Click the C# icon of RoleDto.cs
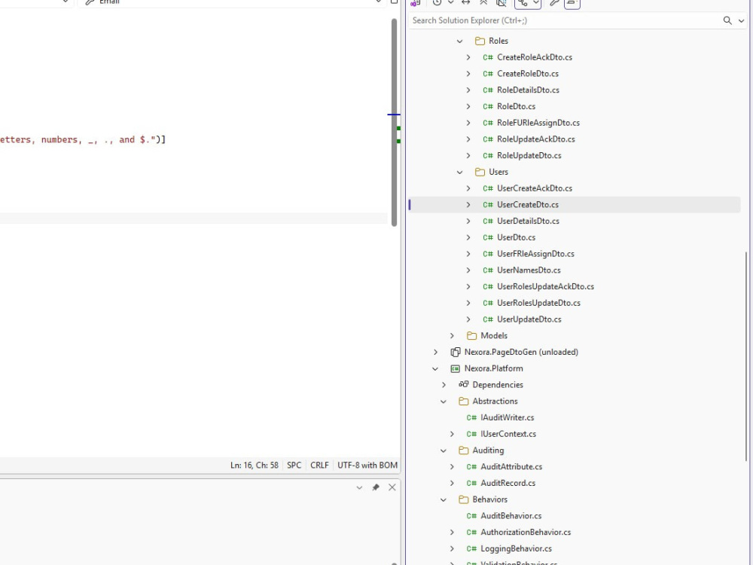753x565 pixels. (488, 106)
